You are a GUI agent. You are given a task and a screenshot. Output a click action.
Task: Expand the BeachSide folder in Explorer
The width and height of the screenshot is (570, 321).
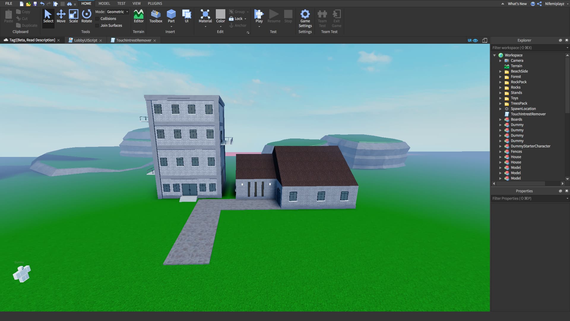(501, 71)
